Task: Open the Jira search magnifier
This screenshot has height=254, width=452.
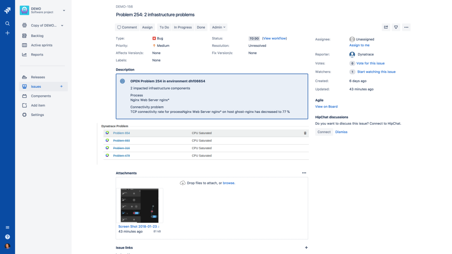Action: (7, 23)
